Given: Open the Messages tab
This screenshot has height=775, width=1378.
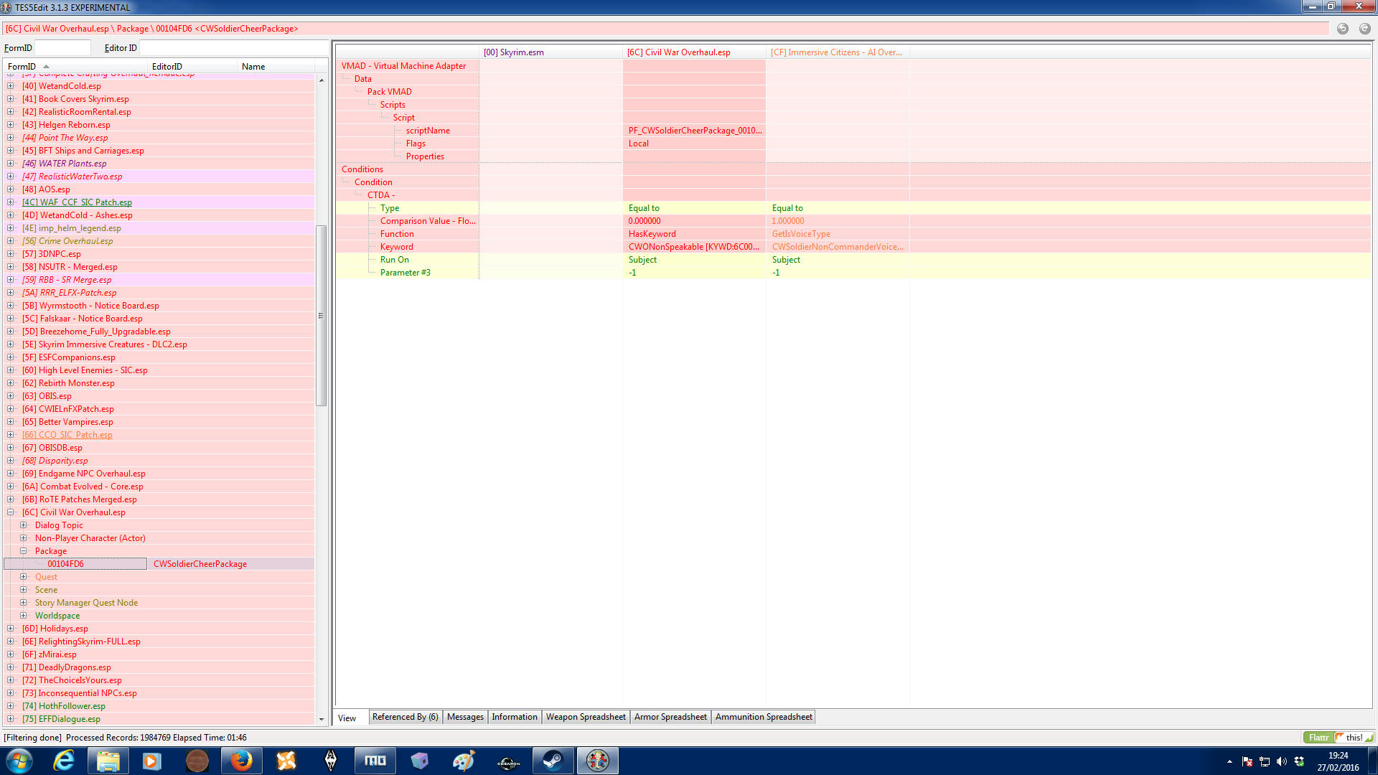Looking at the screenshot, I should [x=465, y=717].
